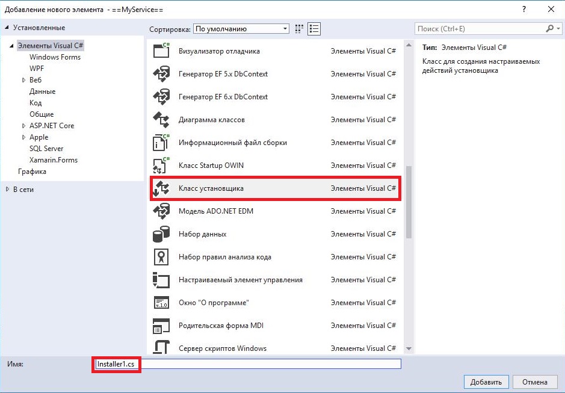Select Настраиваемый элемент управления template name
The image size is (565, 393).
pyautogui.click(x=241, y=280)
